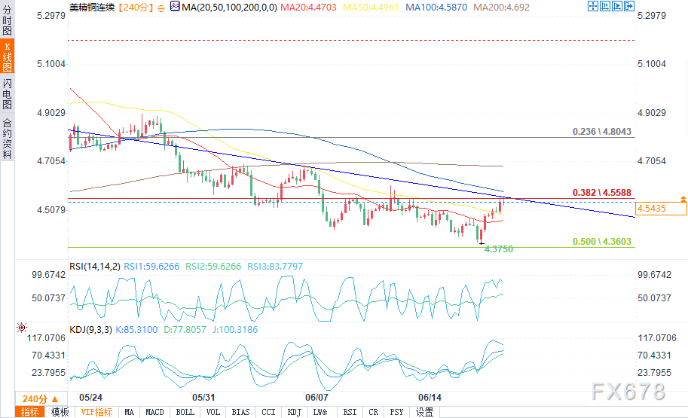Image resolution: width=688 pixels, height=418 pixels.
Task: Click the 0.382 \ 4.5588 Fibonacci label
Action: tap(601, 193)
